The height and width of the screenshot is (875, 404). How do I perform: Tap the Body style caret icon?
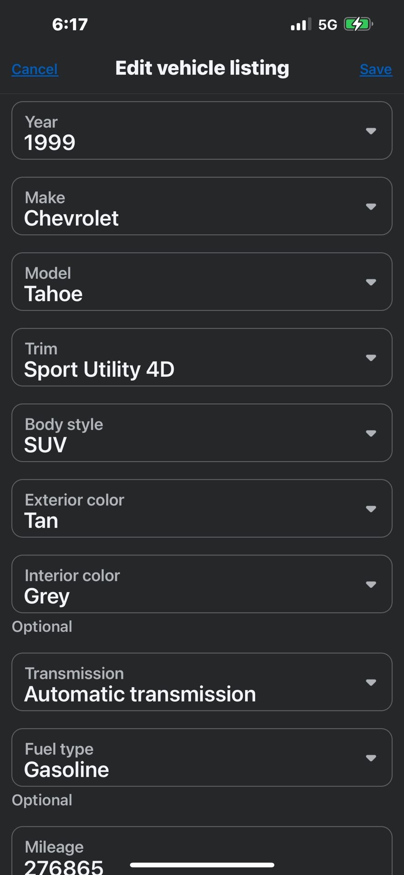(x=371, y=433)
